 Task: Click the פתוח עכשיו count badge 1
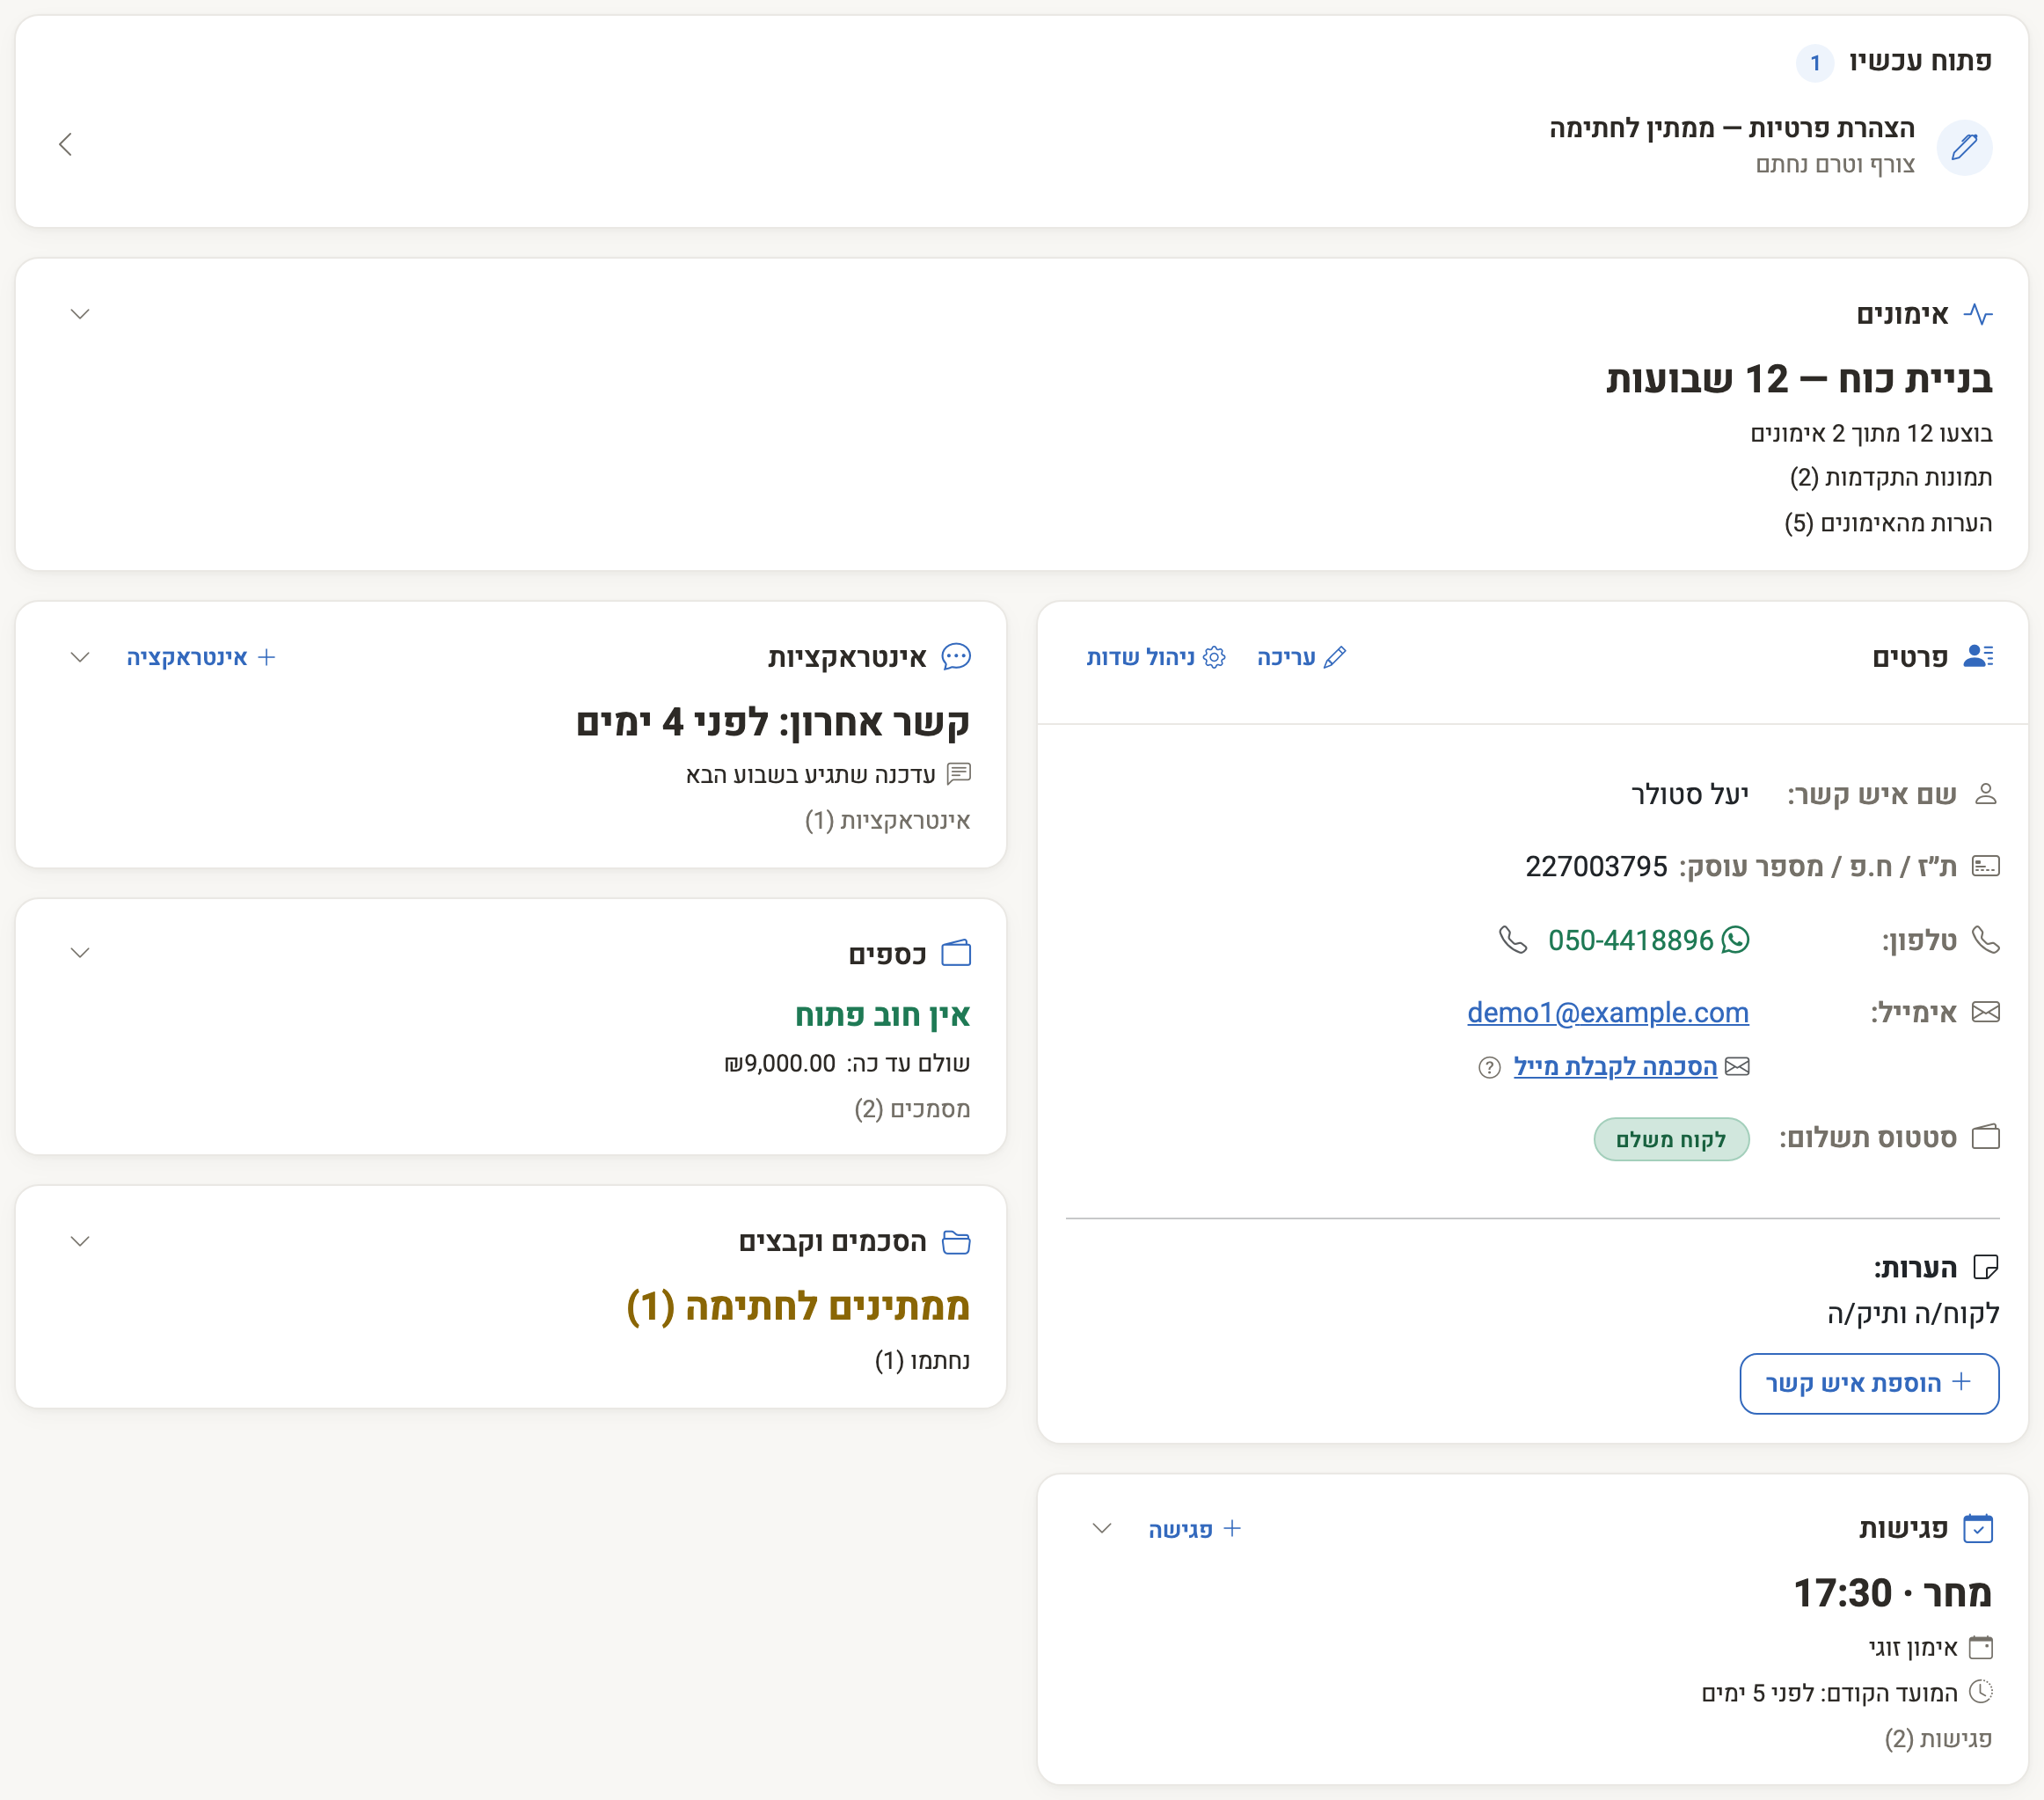point(1814,63)
